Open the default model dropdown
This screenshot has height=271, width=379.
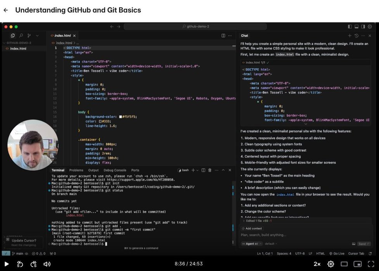point(271,244)
